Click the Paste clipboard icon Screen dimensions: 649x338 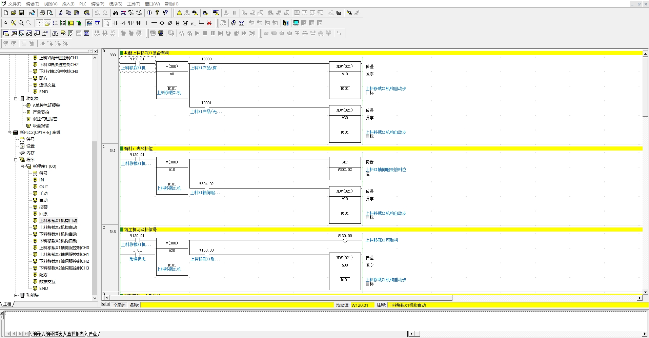[76, 13]
